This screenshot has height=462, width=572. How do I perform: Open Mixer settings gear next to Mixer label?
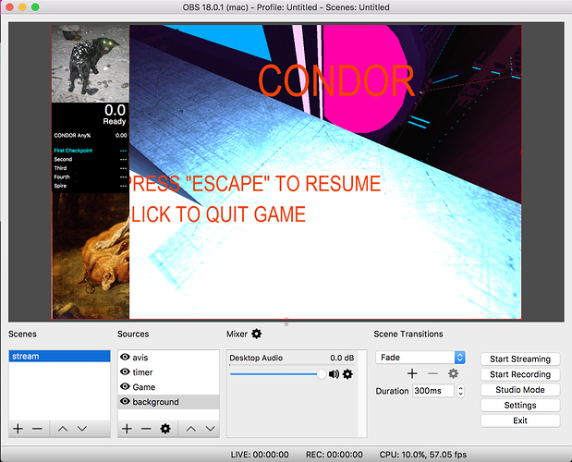[257, 334]
